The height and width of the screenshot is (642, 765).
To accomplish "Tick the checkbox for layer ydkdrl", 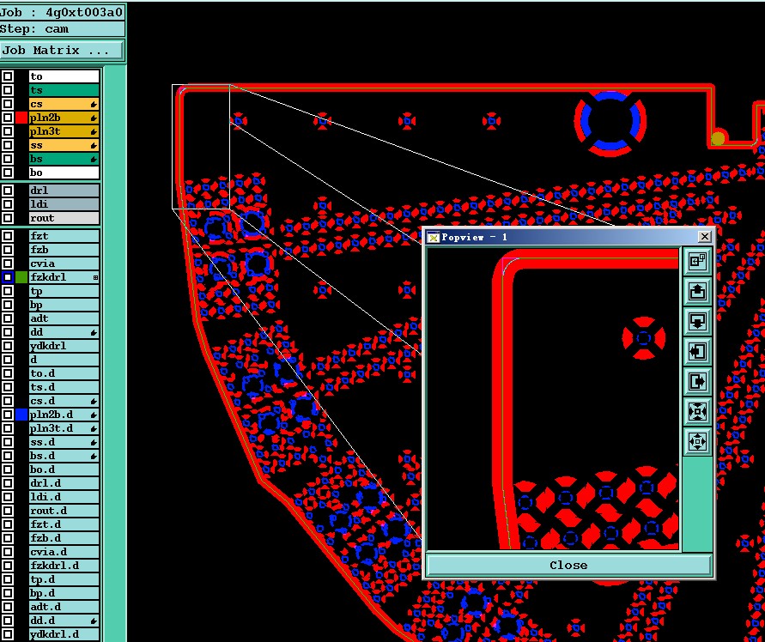I will click(8, 346).
